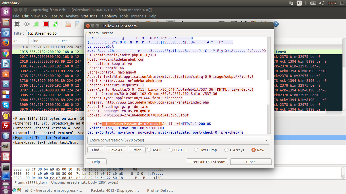Open the Entire conversation dropdown

[x=179, y=140]
